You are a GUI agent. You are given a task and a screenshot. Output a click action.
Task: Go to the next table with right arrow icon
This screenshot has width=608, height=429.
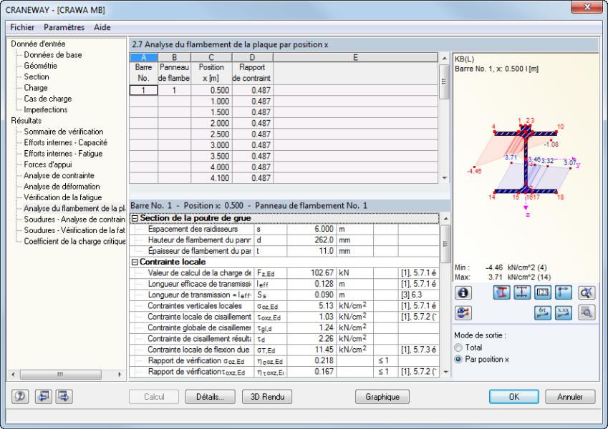64,397
